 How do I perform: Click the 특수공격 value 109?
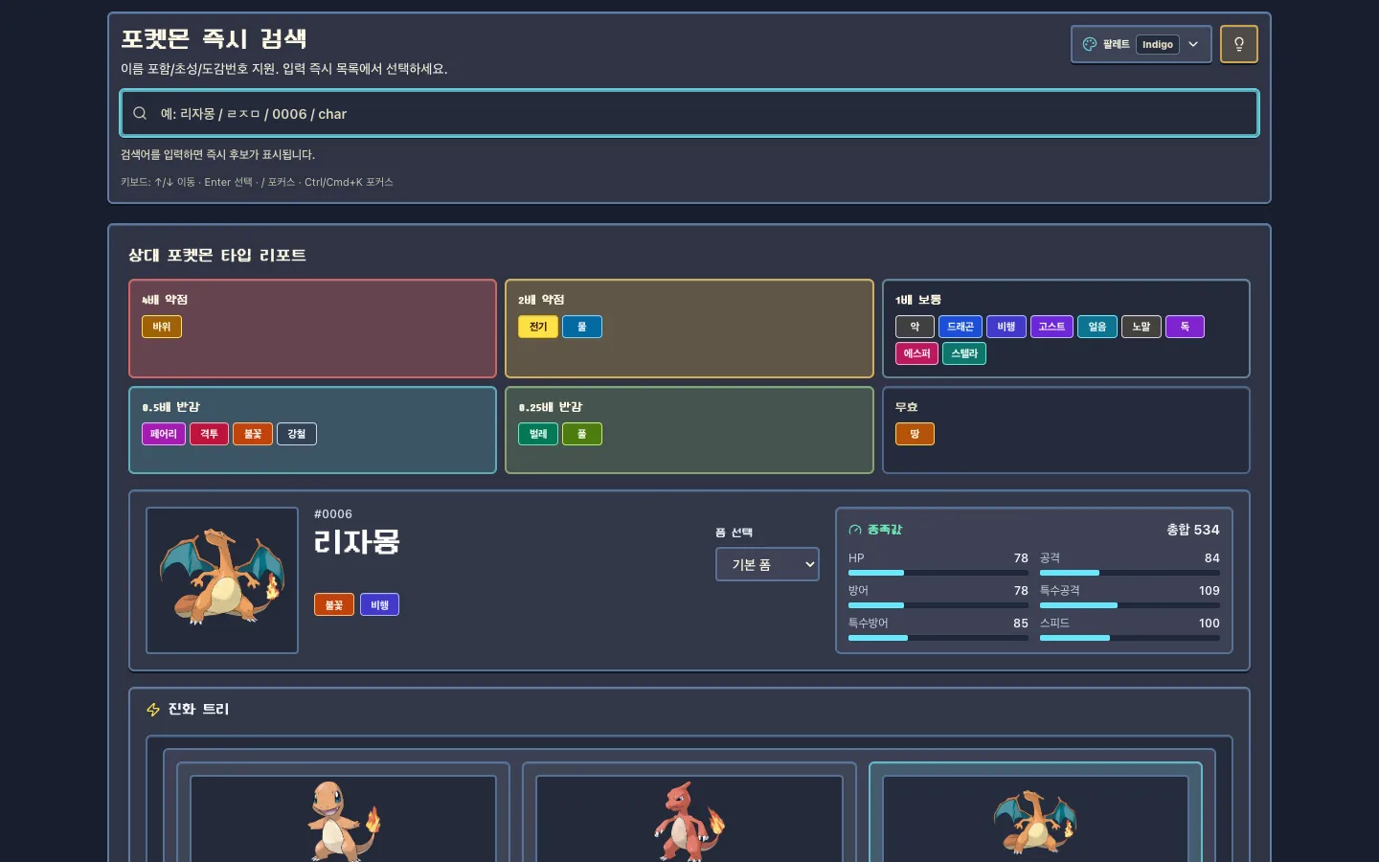tap(1209, 591)
